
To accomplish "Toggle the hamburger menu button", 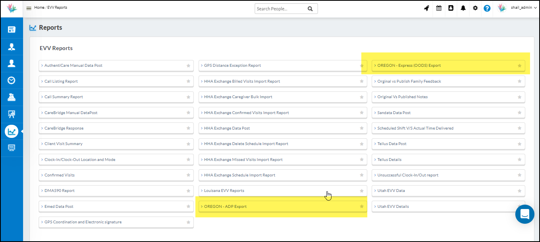I will click(29, 8).
